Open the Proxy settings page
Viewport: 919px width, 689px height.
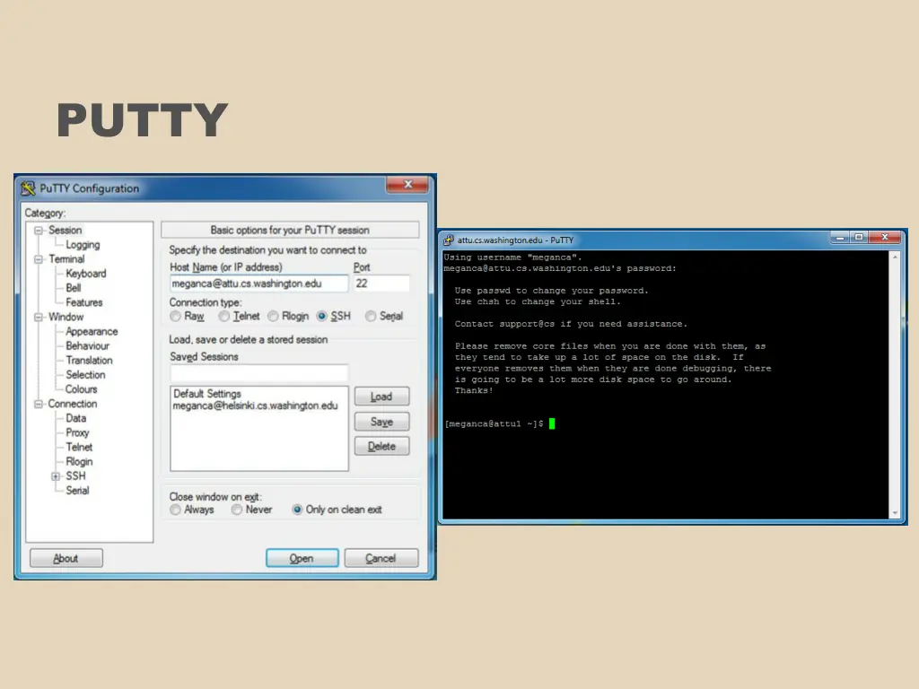pos(77,432)
